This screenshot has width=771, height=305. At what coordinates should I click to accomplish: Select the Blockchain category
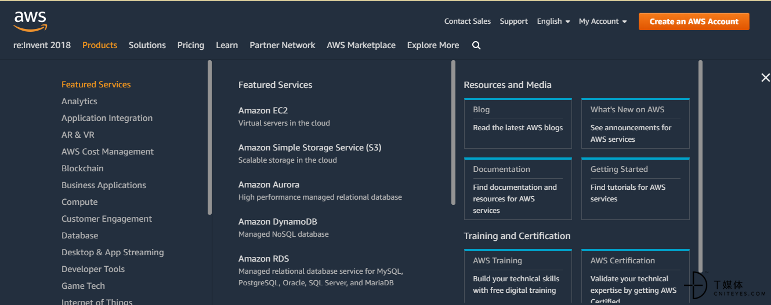point(82,168)
